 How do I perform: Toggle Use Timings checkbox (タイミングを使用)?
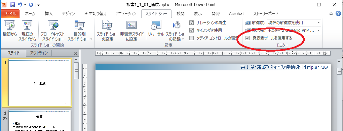pos(192,30)
